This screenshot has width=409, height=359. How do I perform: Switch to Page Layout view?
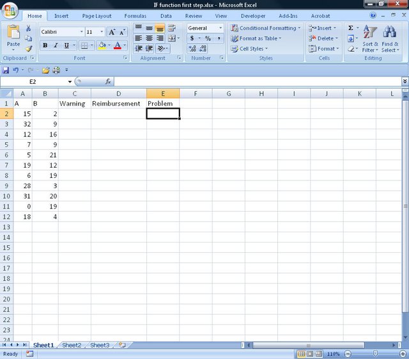pos(310,354)
